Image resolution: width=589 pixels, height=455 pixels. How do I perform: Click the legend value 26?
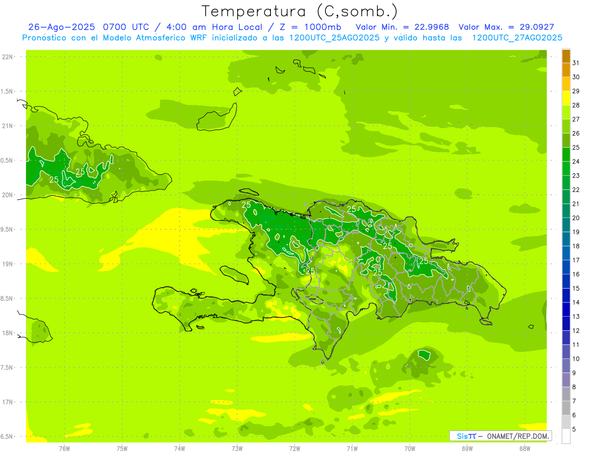pyautogui.click(x=576, y=134)
